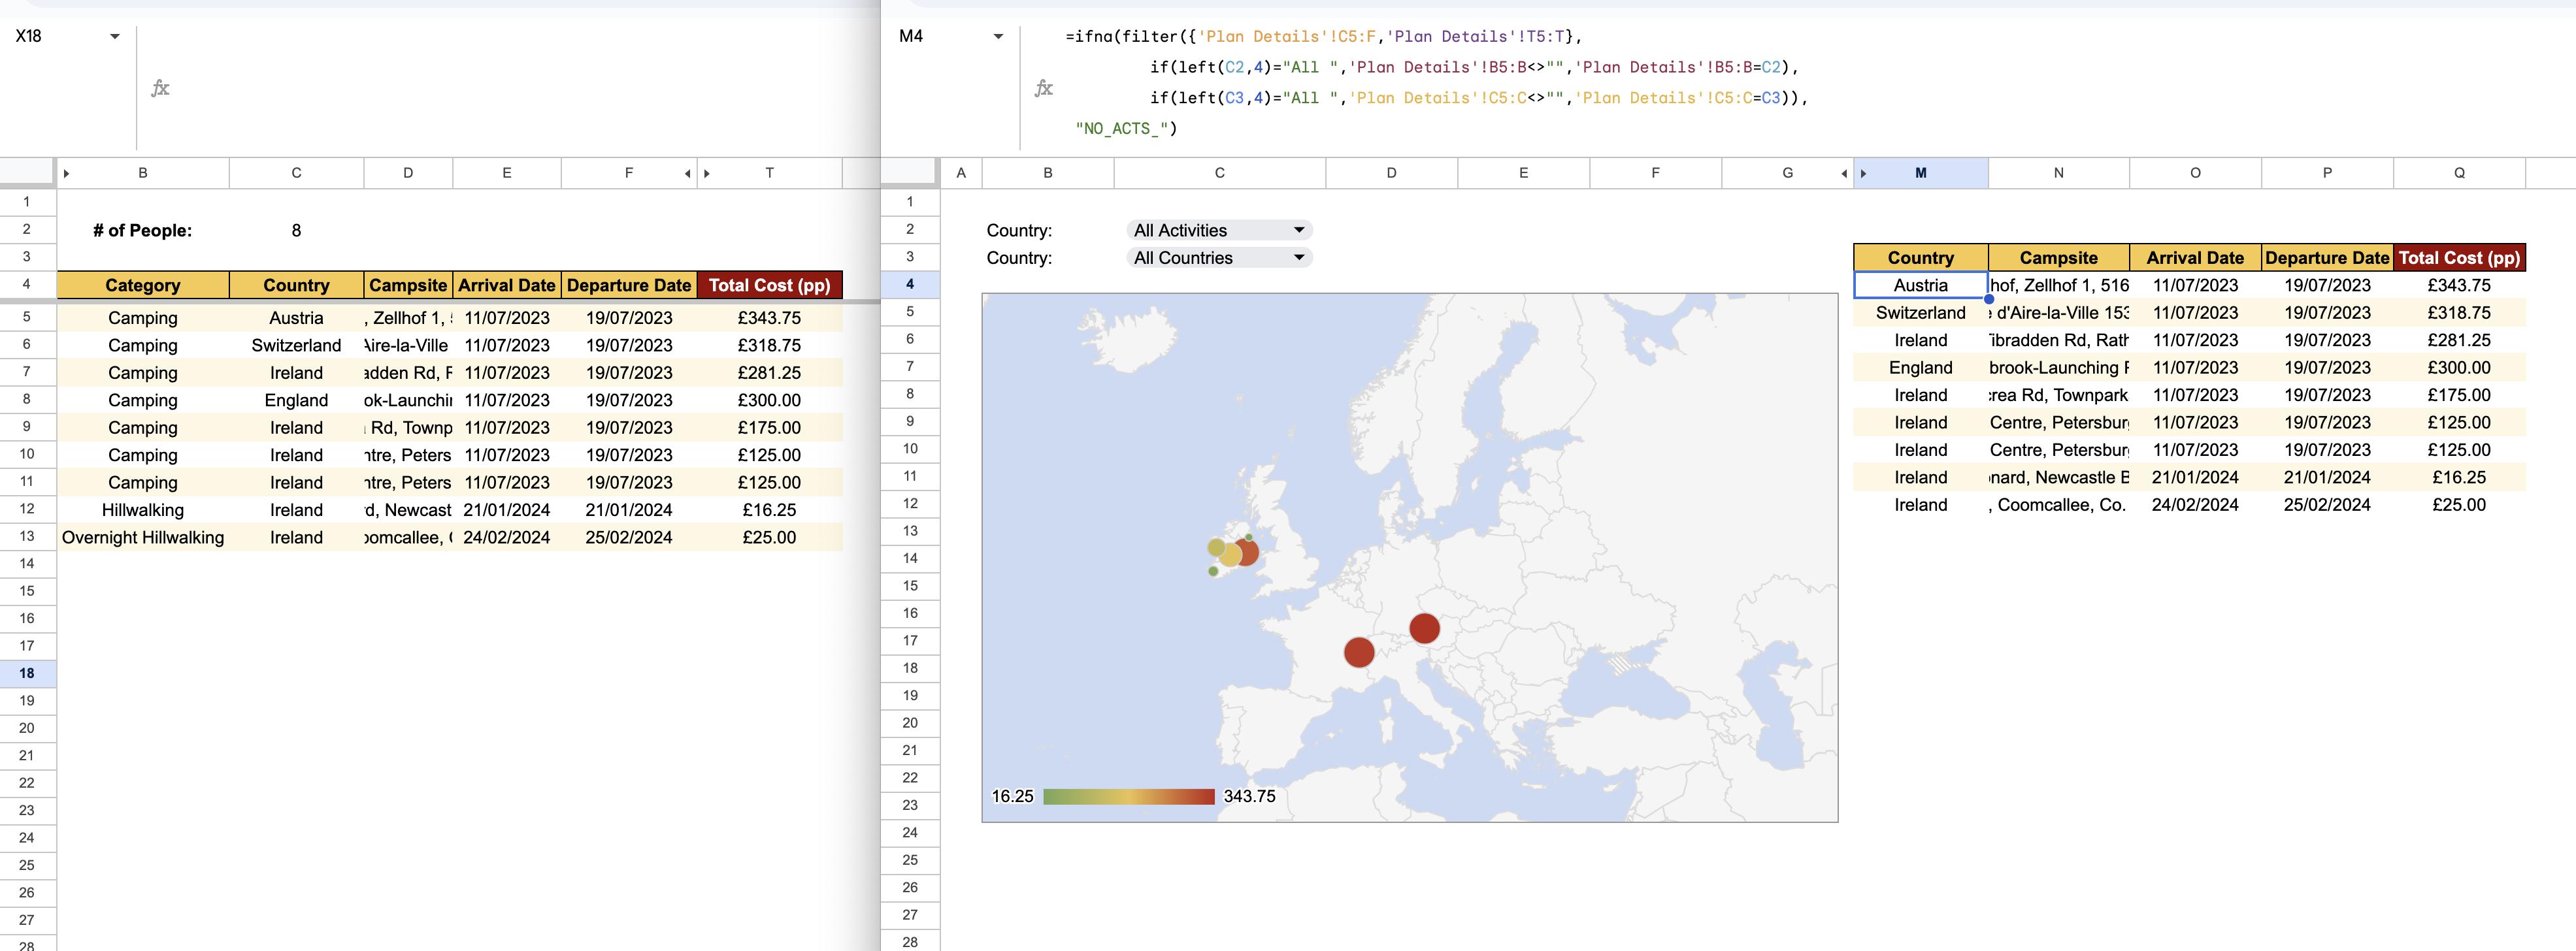Click the unhide arrow inside column G header
The width and height of the screenshot is (2576, 951).
[x=1844, y=173]
